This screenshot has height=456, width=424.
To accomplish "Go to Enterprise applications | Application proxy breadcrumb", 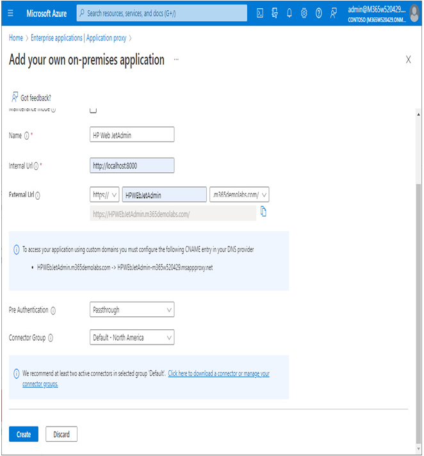I will [79, 38].
